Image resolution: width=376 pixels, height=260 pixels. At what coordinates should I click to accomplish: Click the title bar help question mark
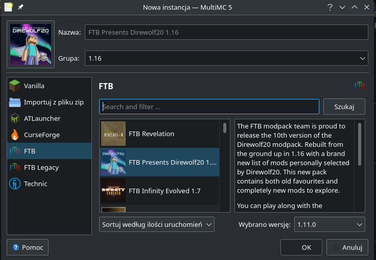point(330,8)
